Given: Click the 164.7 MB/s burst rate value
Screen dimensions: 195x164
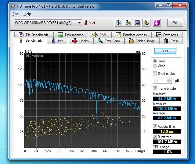Looking at the screenshot, I should pos(167,141).
